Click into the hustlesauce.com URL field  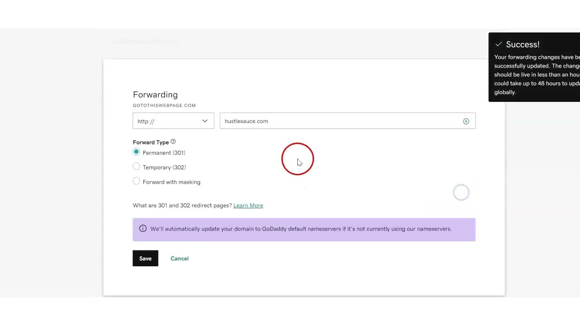[x=340, y=121]
